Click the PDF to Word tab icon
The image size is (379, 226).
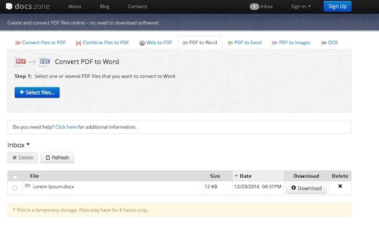pyautogui.click(x=185, y=43)
